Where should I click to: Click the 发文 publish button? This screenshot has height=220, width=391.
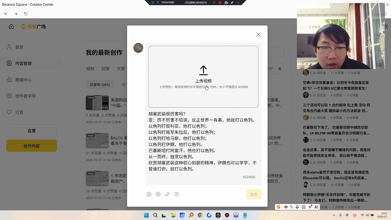click(x=254, y=194)
